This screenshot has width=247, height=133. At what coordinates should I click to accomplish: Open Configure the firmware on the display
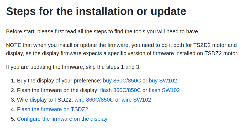62,119
